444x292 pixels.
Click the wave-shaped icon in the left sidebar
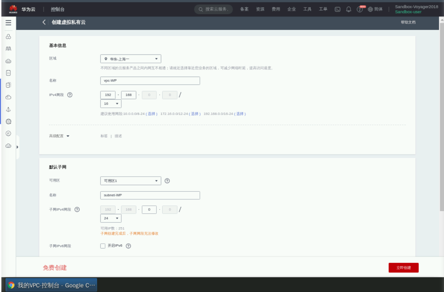pyautogui.click(x=9, y=49)
